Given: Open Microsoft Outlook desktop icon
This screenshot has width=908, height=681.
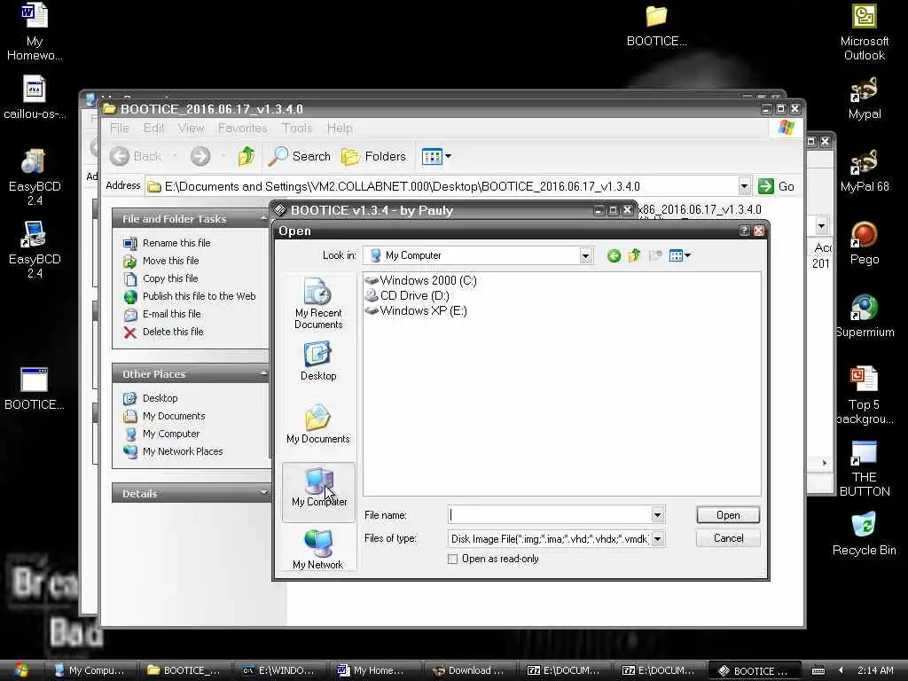Looking at the screenshot, I should [x=864, y=32].
